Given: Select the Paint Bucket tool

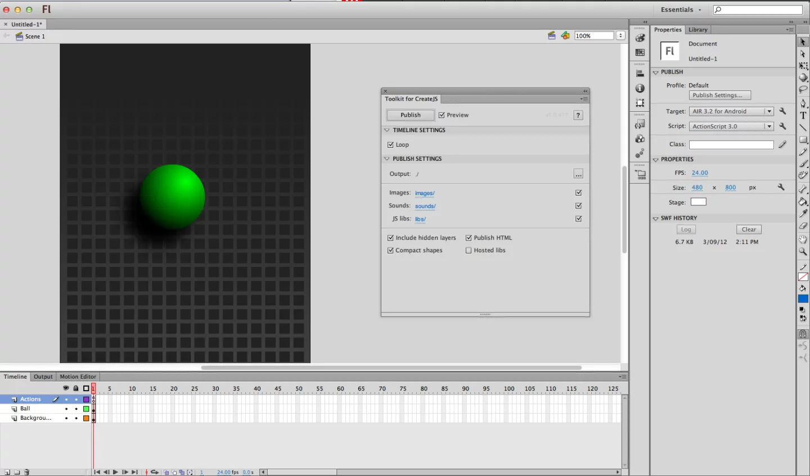Looking at the screenshot, I should (x=803, y=201).
